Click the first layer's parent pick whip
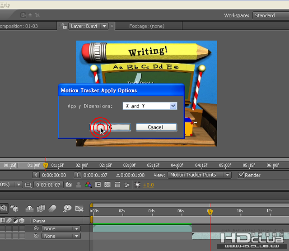 (x=36, y=228)
